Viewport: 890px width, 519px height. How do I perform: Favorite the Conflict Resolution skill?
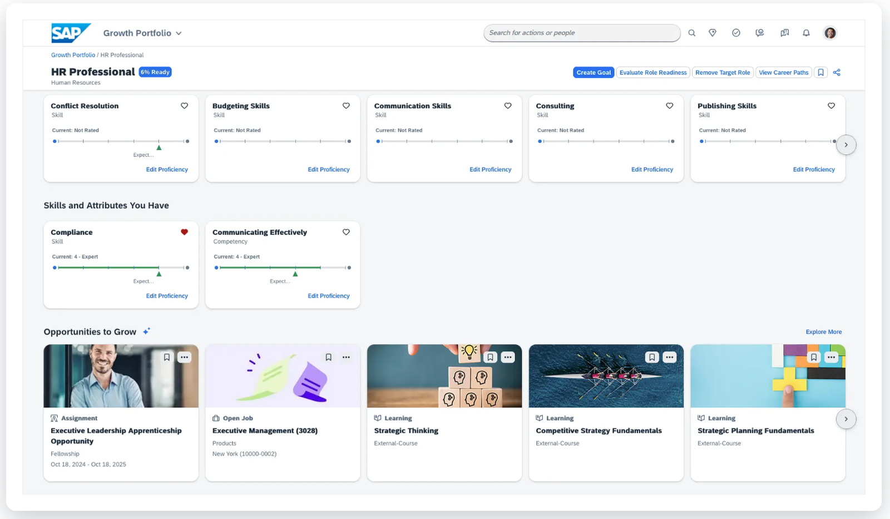click(x=184, y=106)
